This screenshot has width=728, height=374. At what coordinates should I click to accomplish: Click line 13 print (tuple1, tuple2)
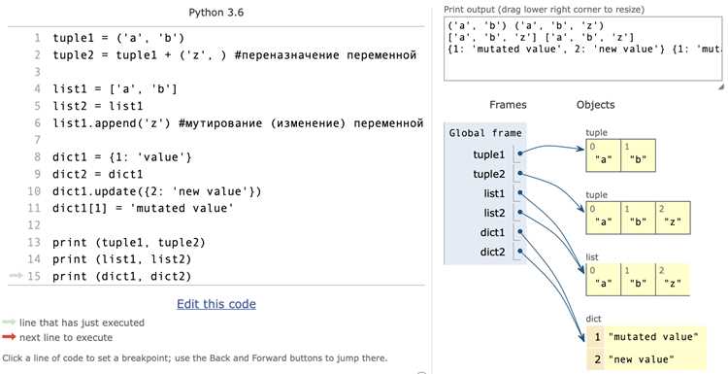click(x=128, y=243)
